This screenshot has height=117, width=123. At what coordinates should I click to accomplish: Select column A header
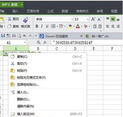(x=16, y=49)
